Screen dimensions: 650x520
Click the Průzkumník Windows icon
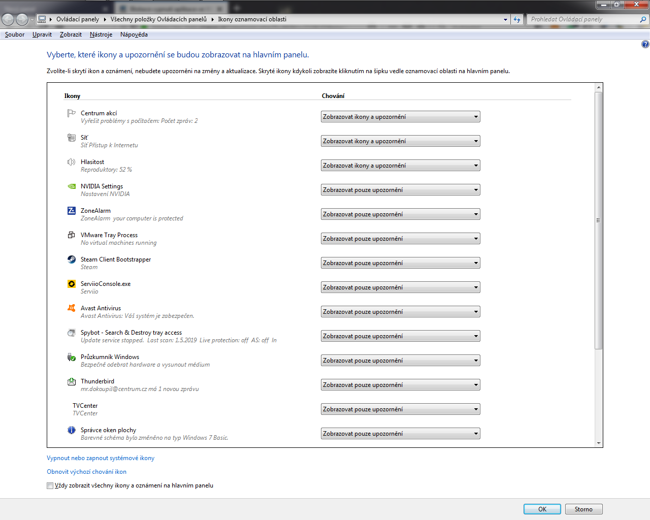(72, 357)
